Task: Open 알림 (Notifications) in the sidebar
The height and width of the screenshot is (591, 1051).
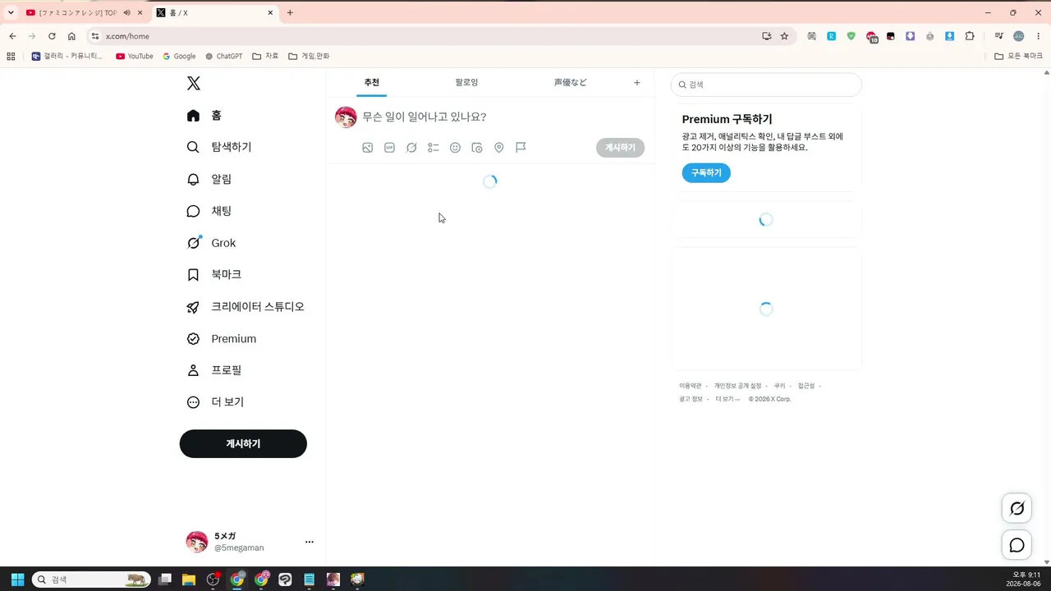Action: pos(209,179)
